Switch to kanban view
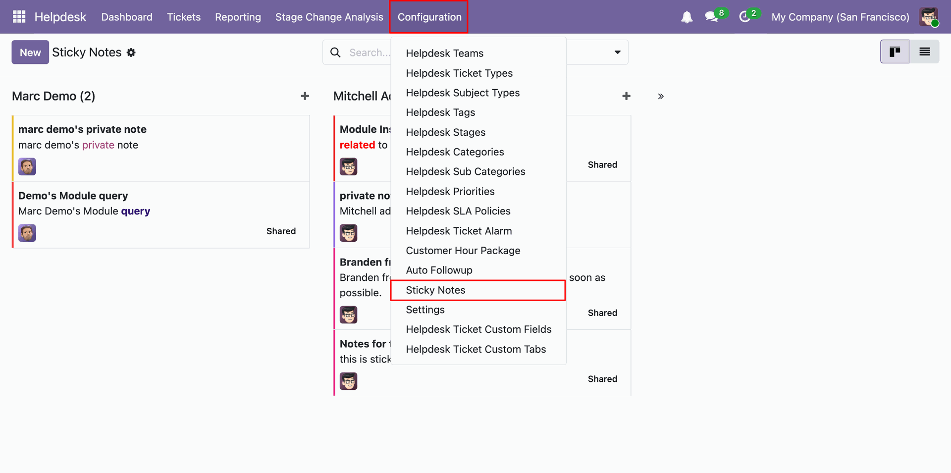Image resolution: width=951 pixels, height=473 pixels. (x=895, y=52)
